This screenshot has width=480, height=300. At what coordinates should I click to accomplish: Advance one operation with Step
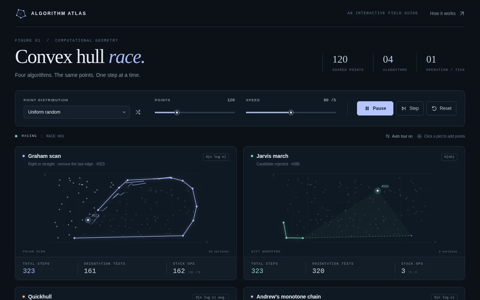click(410, 108)
